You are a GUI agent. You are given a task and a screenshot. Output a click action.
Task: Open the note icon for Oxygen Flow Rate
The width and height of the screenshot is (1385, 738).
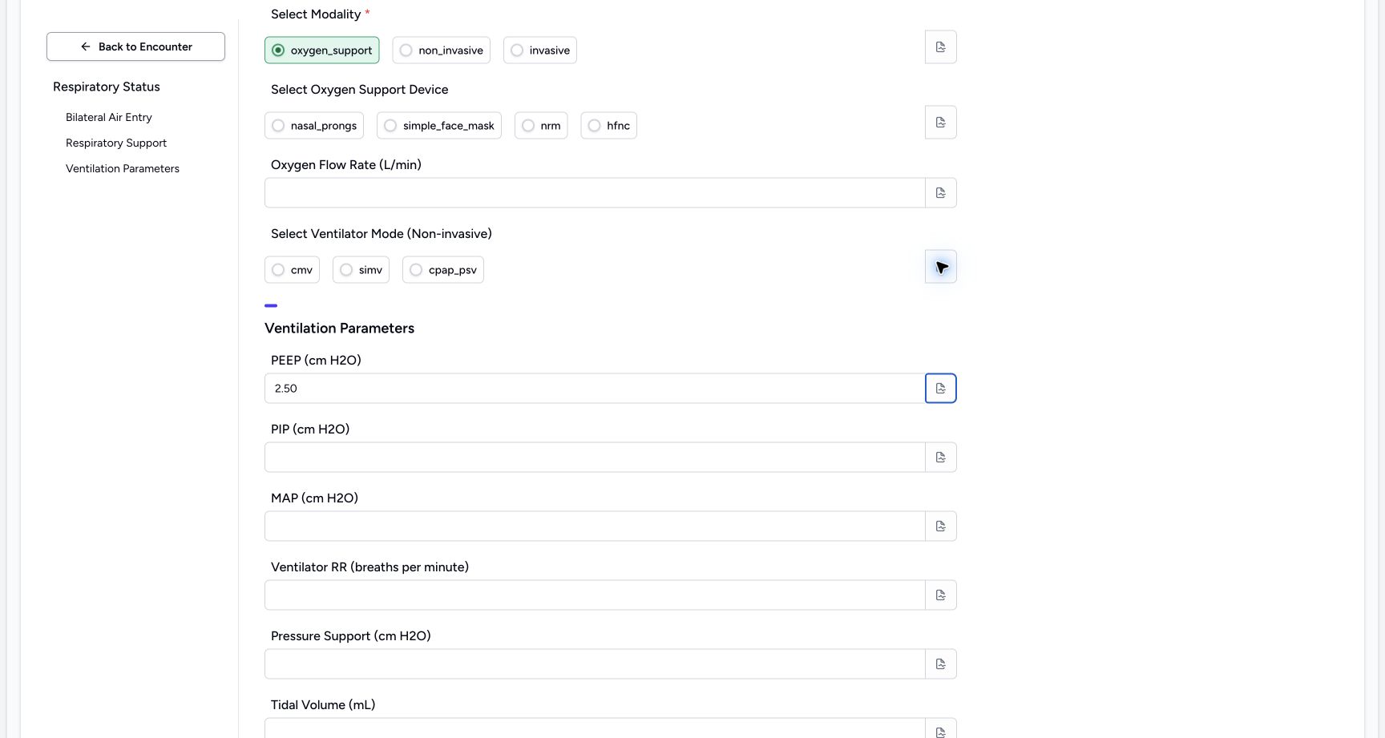941,193
